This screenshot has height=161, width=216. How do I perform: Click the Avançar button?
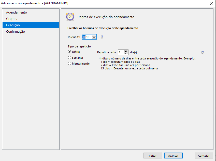173,156
